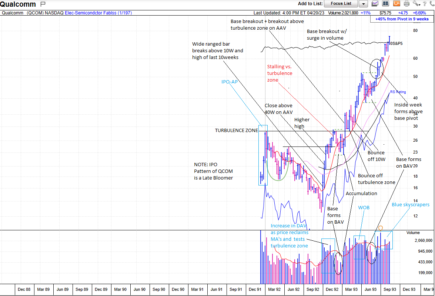Image resolution: width=435 pixels, height=296 pixels.
Task: Select Mar 93 on the time axis
Action: point(351,289)
